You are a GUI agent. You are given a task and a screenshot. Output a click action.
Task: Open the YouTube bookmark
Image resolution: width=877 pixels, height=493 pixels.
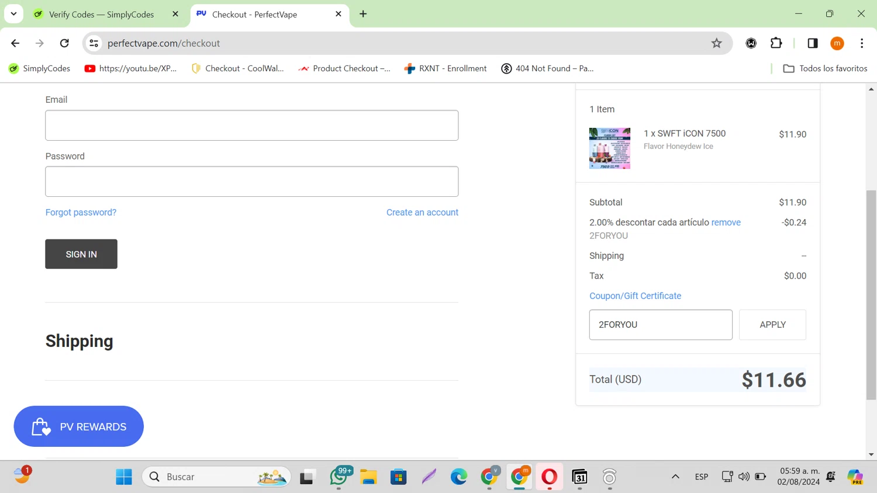[130, 68]
